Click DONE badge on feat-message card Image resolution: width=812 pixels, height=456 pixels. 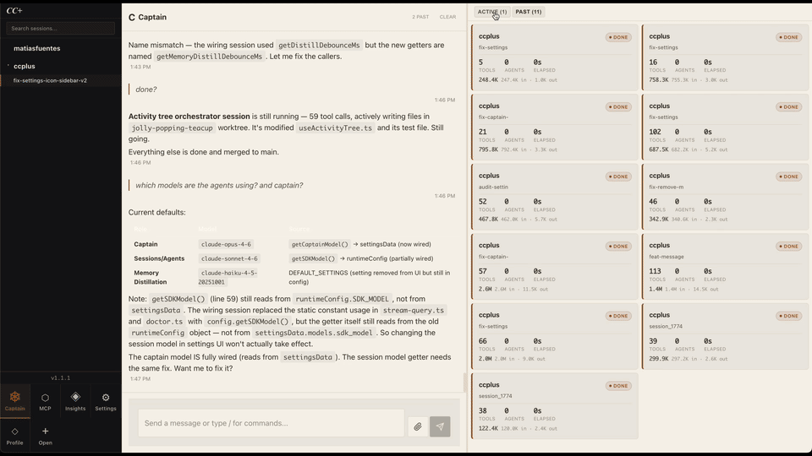pyautogui.click(x=788, y=247)
